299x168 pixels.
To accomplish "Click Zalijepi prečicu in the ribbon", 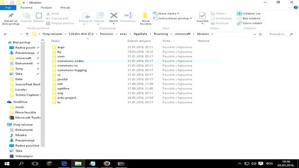I will [60, 23].
